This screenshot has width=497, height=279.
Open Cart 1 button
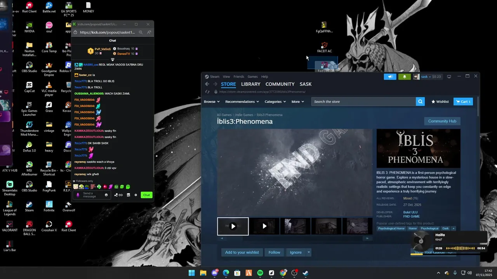463,102
